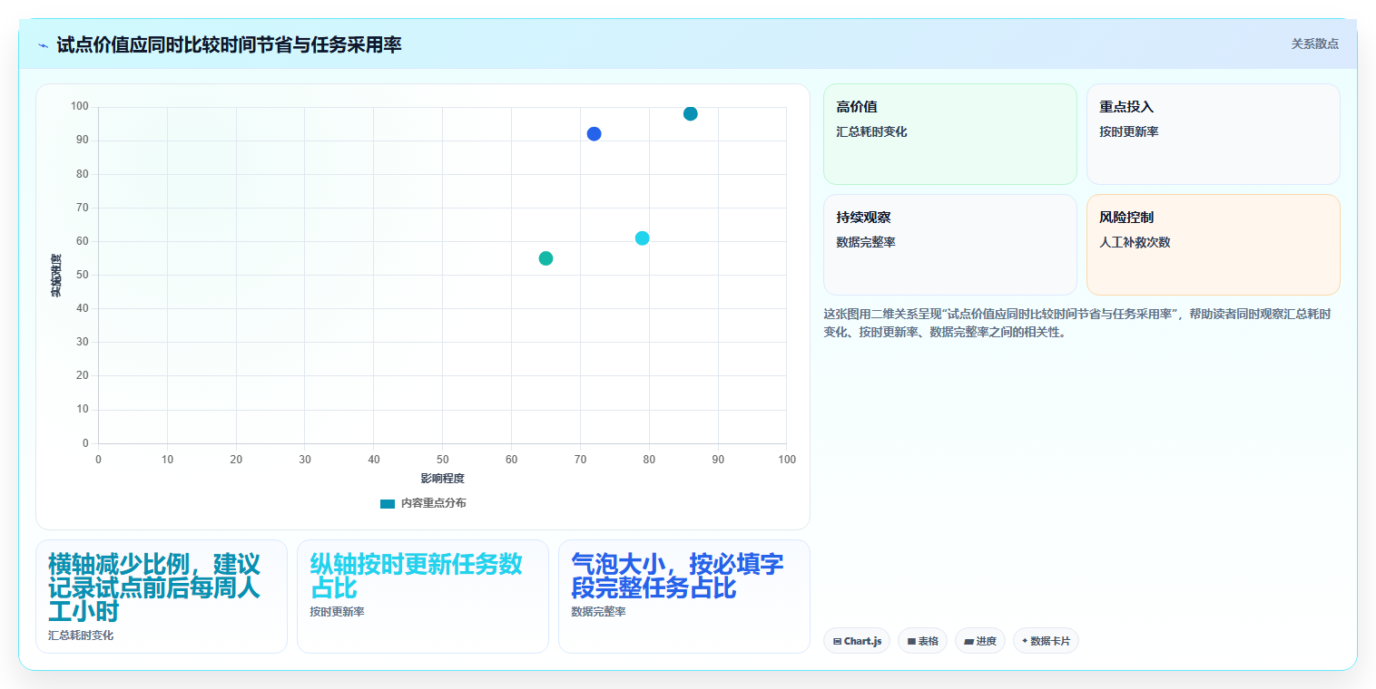Click the 表格 tag icon

(911, 641)
